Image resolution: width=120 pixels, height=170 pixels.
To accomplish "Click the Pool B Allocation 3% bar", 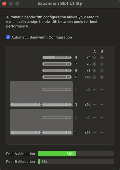I will point(76,162).
